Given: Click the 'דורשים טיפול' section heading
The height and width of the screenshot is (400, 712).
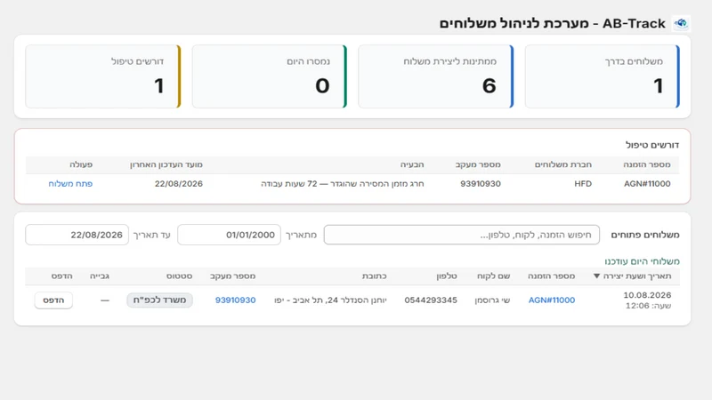Looking at the screenshot, I should [x=652, y=145].
